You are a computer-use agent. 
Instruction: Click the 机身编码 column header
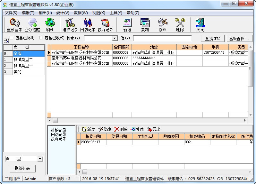click(197, 136)
